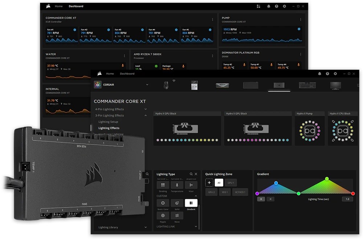Click Corsair sails logo in front window

[99, 74]
